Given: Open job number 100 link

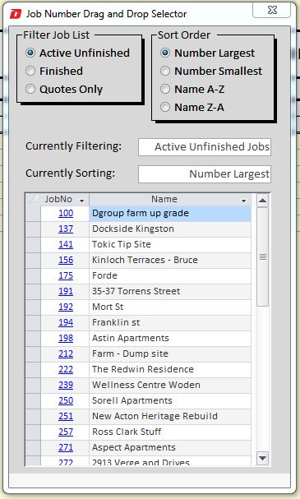Looking at the screenshot, I should tap(66, 213).
